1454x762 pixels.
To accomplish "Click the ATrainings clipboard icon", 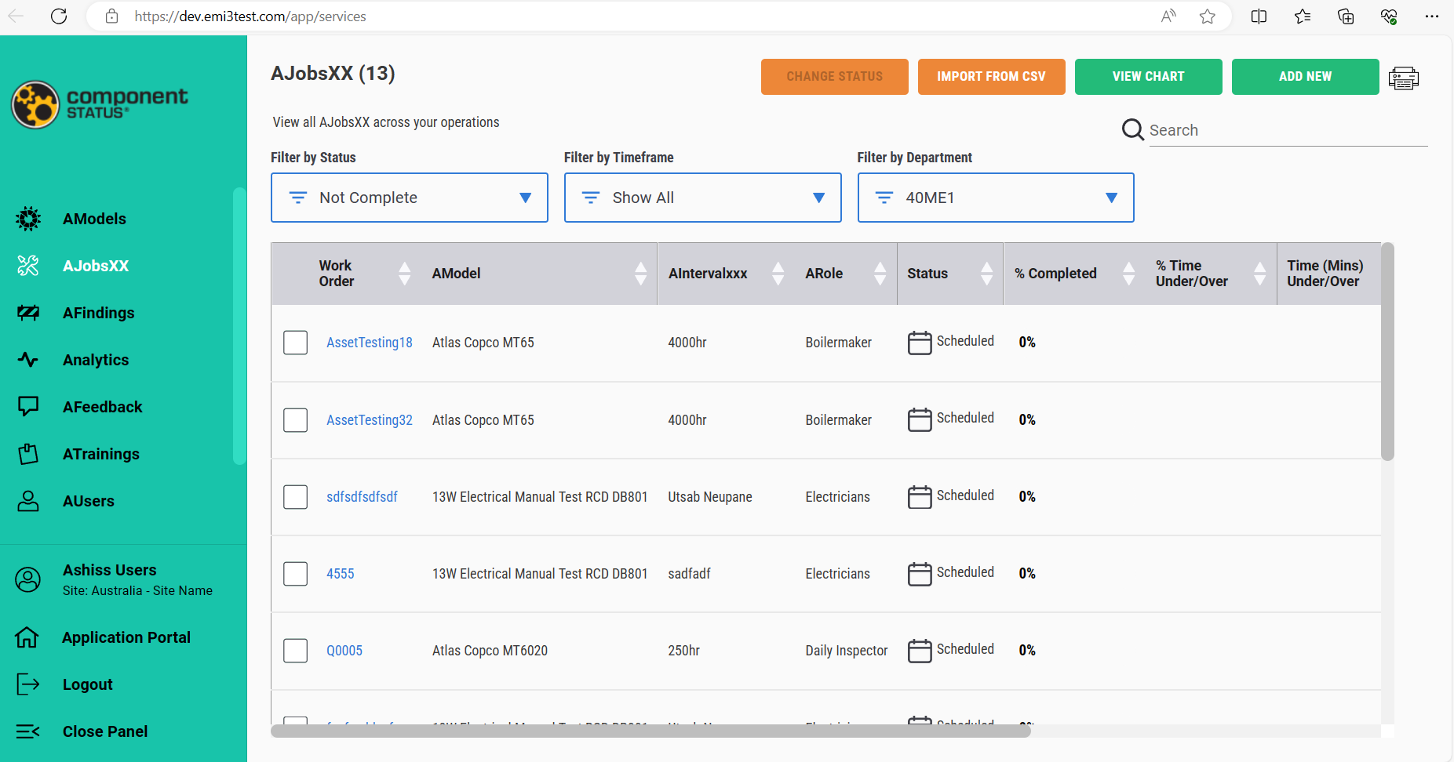I will click(28, 454).
